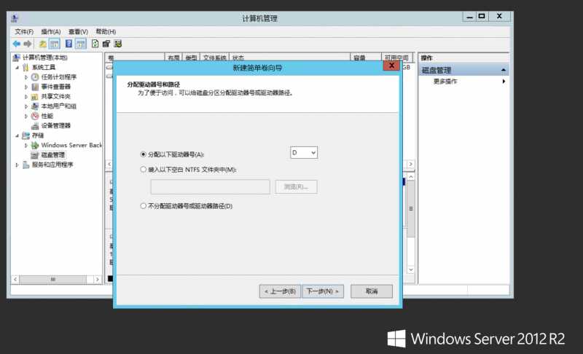Click the Back arrow toolbar icon
This screenshot has width=583, height=354.
[x=16, y=44]
